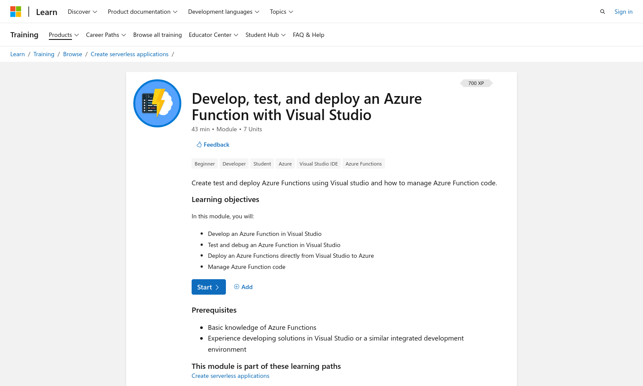Open Create serverless applications learning path link
Image resolution: width=643 pixels, height=386 pixels.
click(x=230, y=376)
